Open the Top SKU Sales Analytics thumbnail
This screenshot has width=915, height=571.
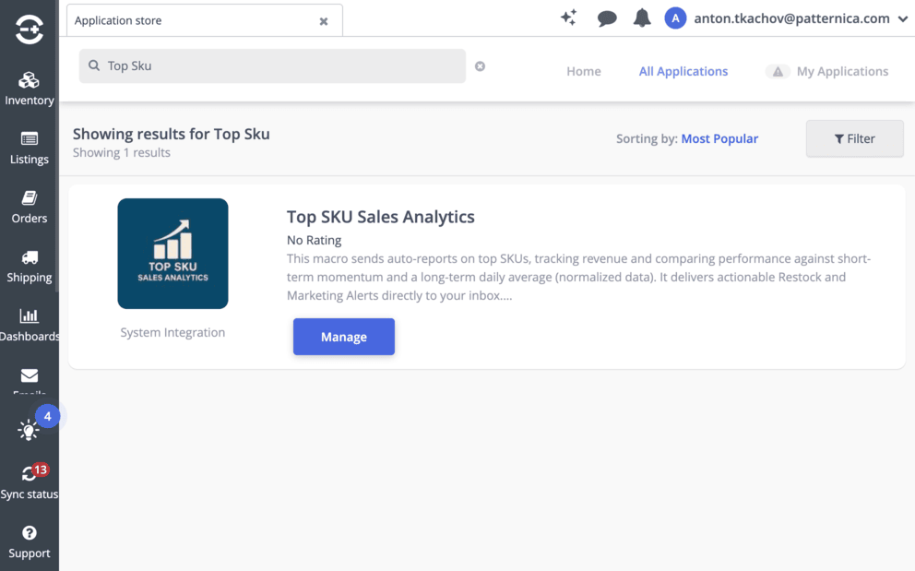point(172,254)
